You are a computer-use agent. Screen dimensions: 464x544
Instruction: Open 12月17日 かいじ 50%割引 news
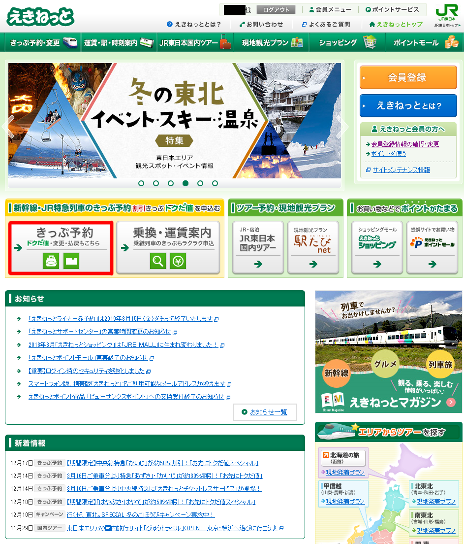pyautogui.click(x=162, y=463)
